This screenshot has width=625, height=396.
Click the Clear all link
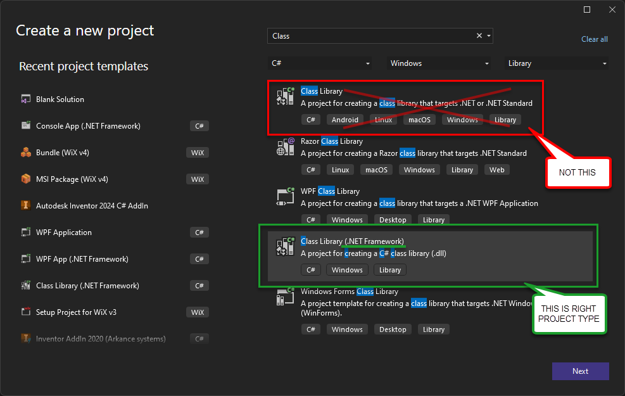(x=594, y=39)
